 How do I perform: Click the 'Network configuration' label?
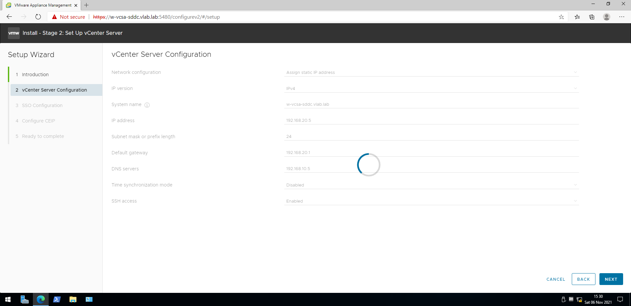136,72
